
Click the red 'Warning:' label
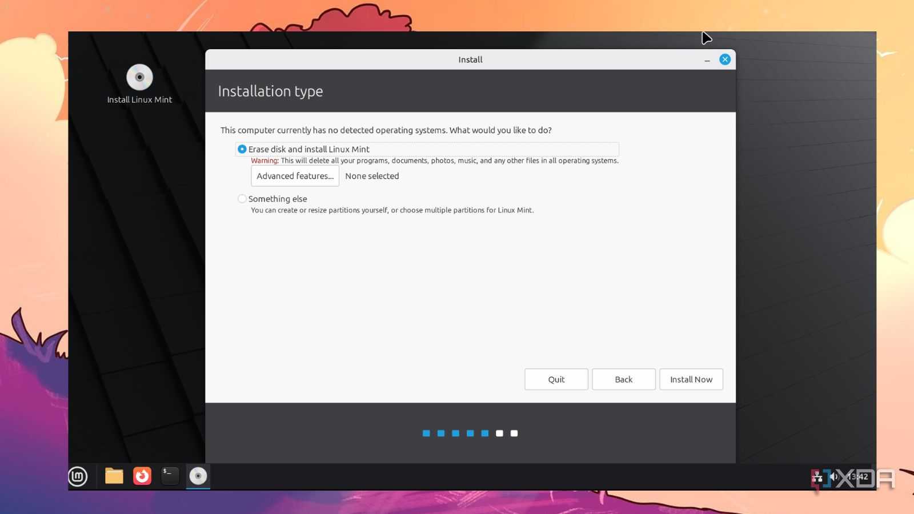point(264,160)
